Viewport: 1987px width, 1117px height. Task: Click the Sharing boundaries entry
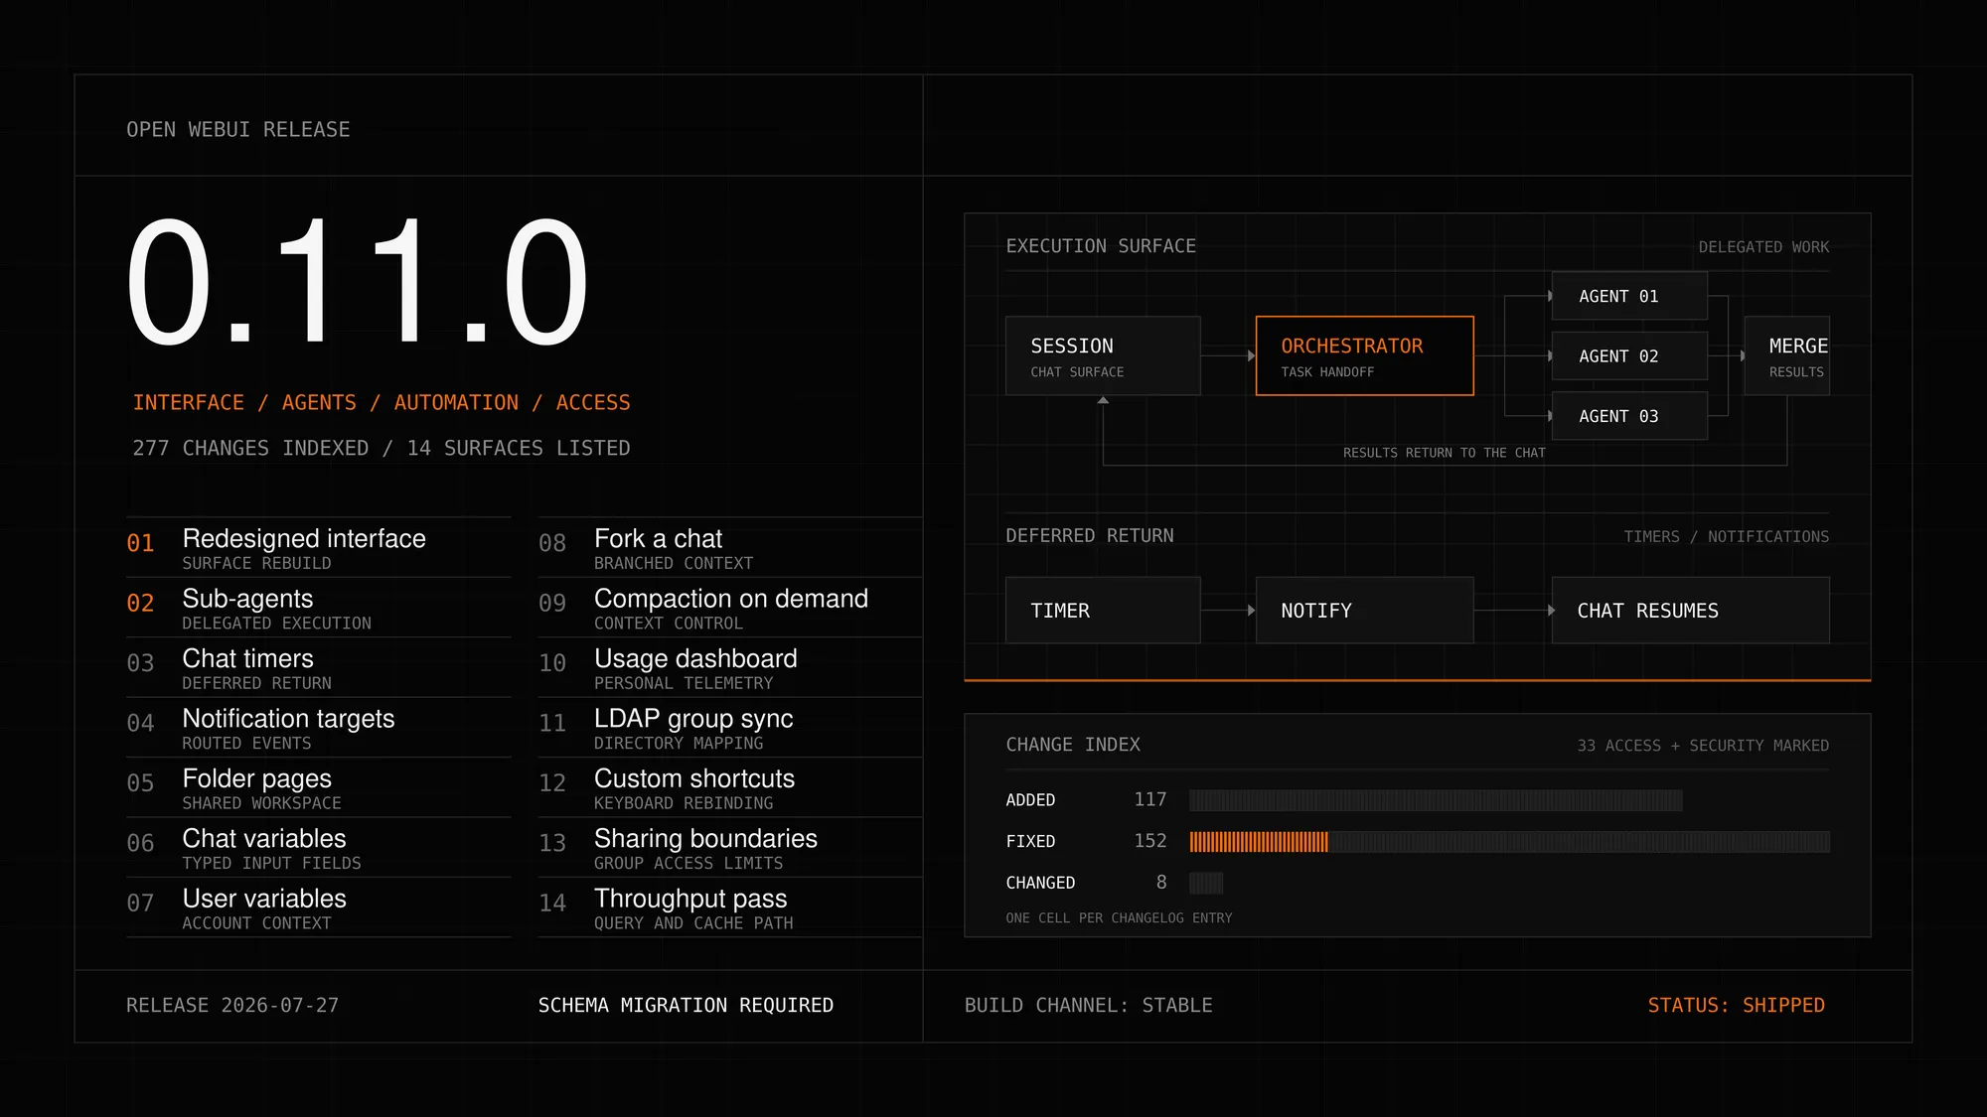click(730, 848)
